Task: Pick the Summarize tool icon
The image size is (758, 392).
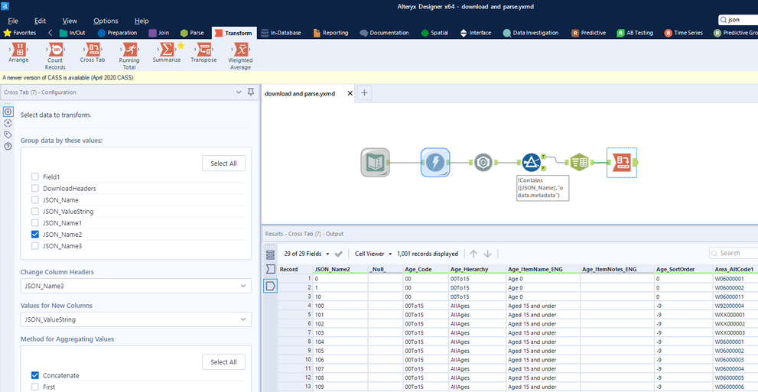Action: pyautogui.click(x=166, y=50)
